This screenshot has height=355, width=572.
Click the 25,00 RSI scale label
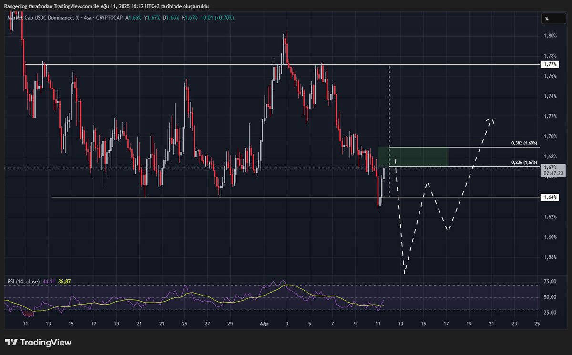pos(550,313)
